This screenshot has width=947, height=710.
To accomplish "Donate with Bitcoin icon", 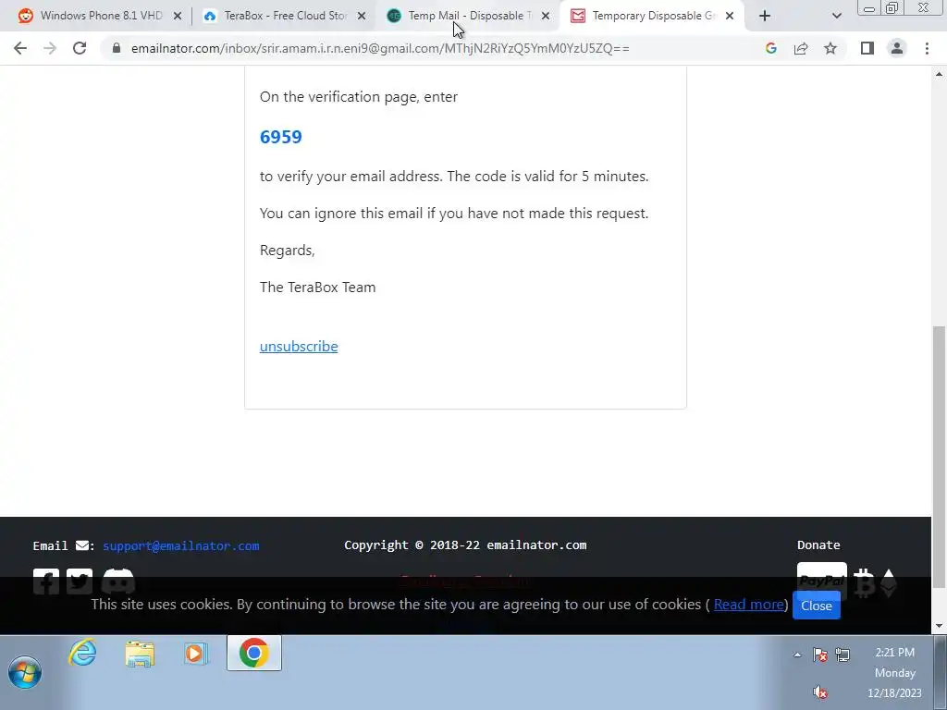I will click(865, 582).
